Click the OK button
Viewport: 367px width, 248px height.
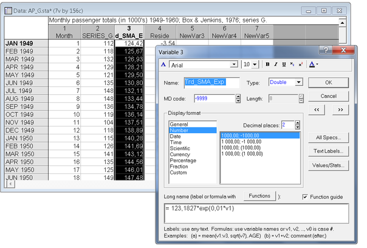(x=328, y=82)
